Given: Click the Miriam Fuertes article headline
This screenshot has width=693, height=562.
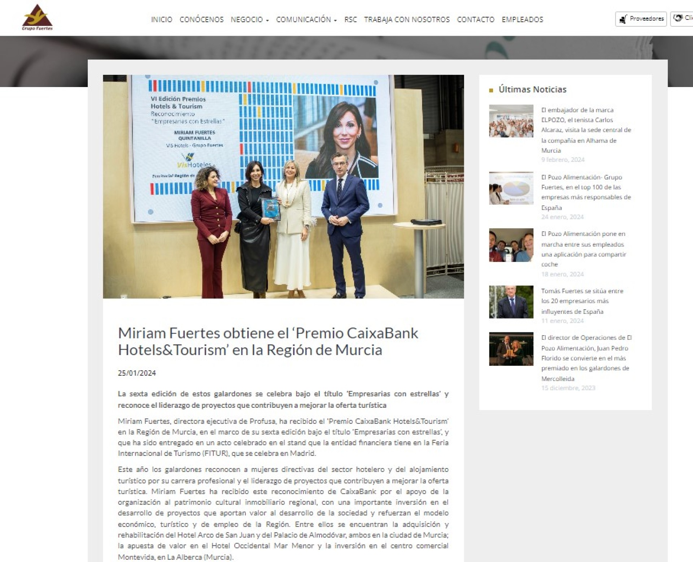Looking at the screenshot, I should [268, 341].
